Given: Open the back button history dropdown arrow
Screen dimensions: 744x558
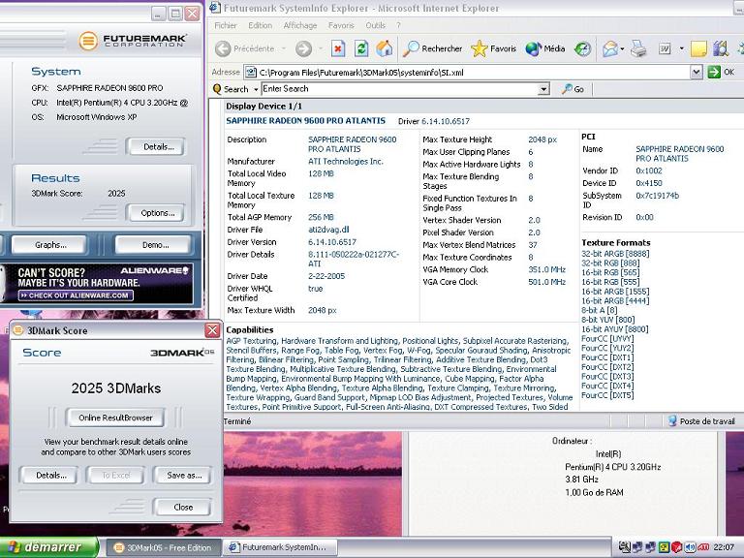Looking at the screenshot, I should 284,48.
